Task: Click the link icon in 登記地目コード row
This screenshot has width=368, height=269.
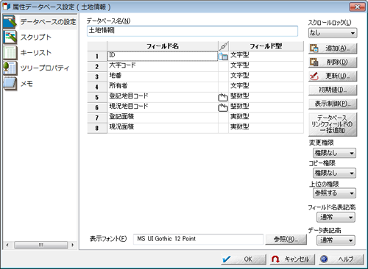Action: coord(223,97)
